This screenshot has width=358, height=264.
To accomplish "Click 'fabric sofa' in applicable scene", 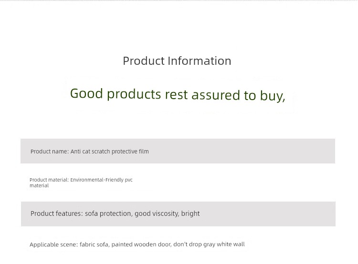I will click(x=95, y=244).
